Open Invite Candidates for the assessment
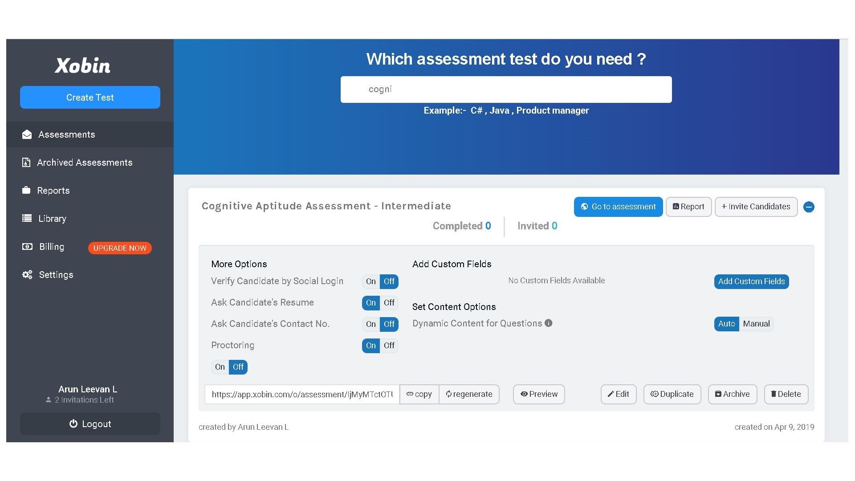Viewport: 855px width, 481px height. pyautogui.click(x=756, y=207)
